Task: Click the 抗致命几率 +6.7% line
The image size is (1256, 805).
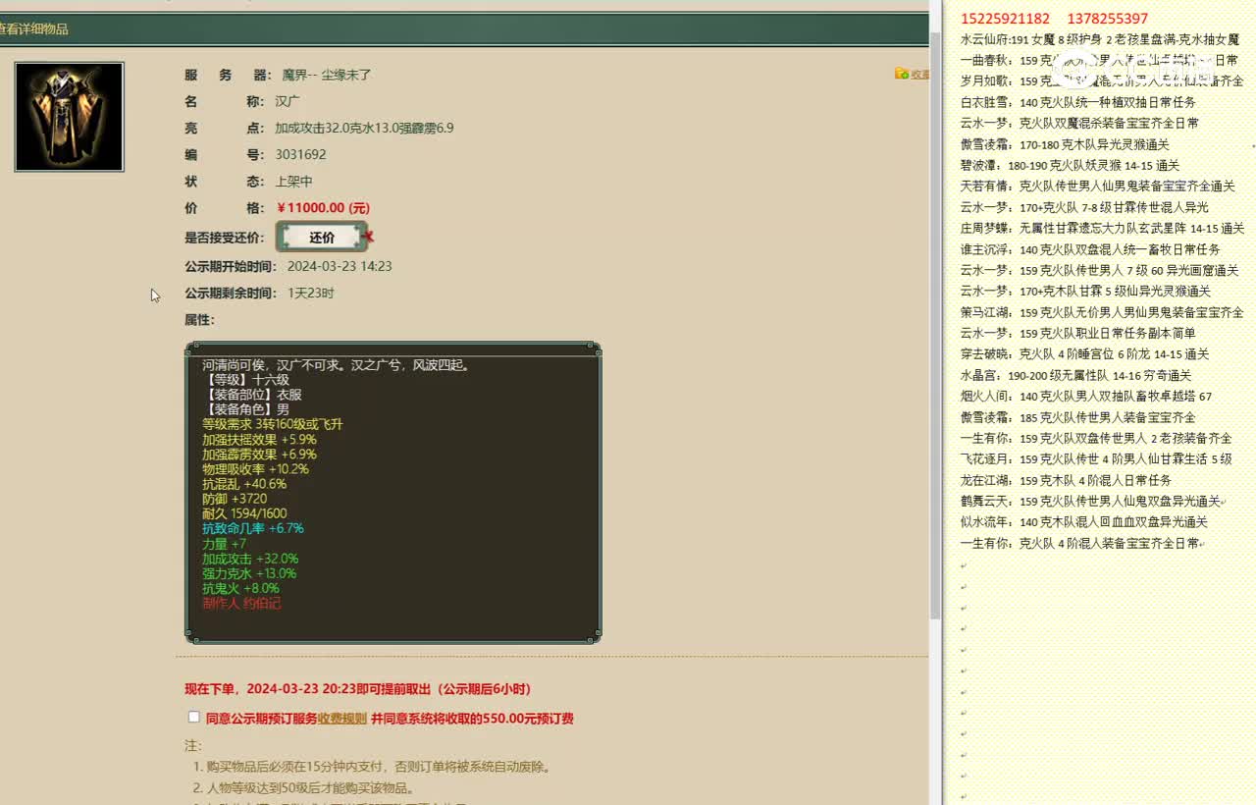Action: coord(253,528)
